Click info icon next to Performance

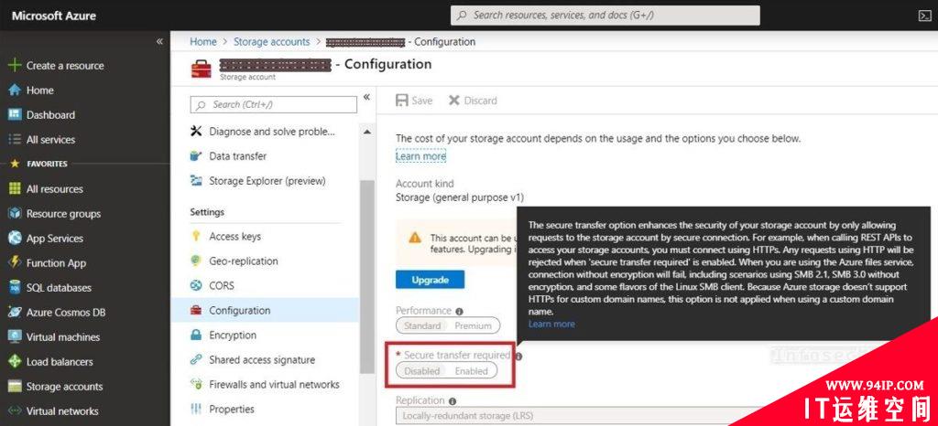[x=459, y=312]
